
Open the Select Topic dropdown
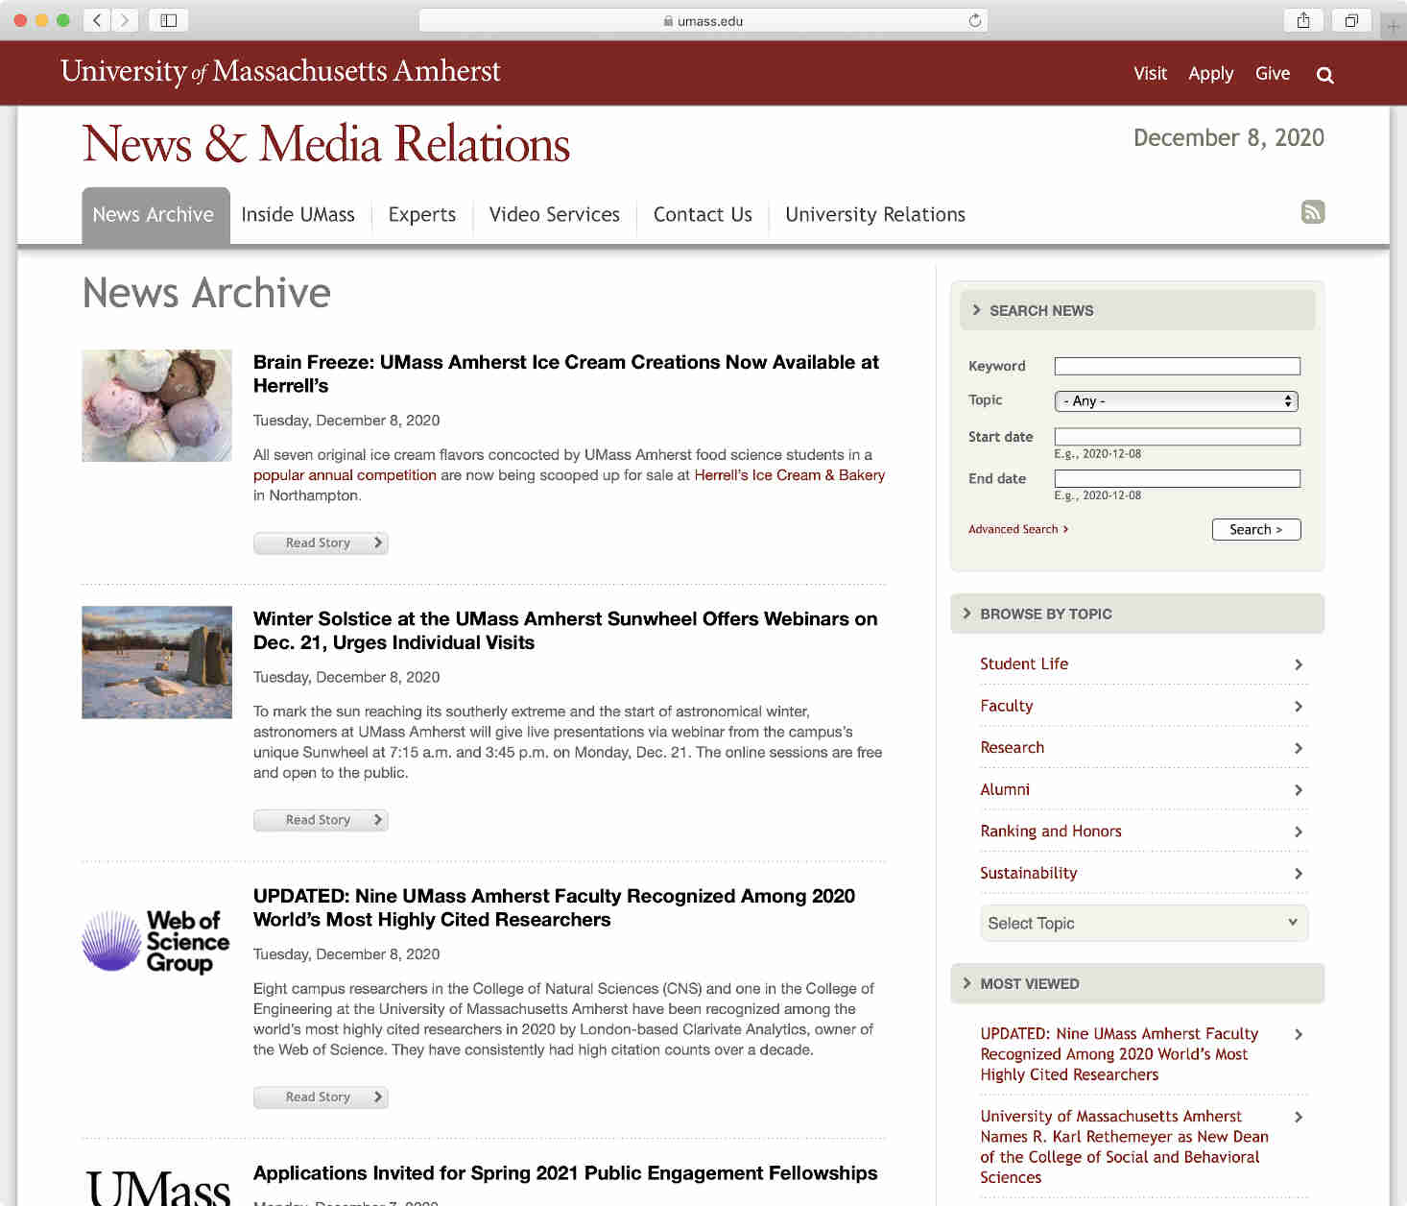1144,923
